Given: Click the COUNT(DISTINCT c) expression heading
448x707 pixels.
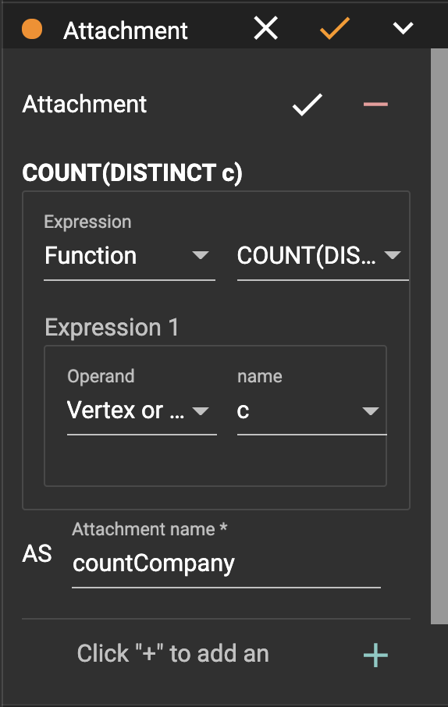Looking at the screenshot, I should [x=132, y=173].
